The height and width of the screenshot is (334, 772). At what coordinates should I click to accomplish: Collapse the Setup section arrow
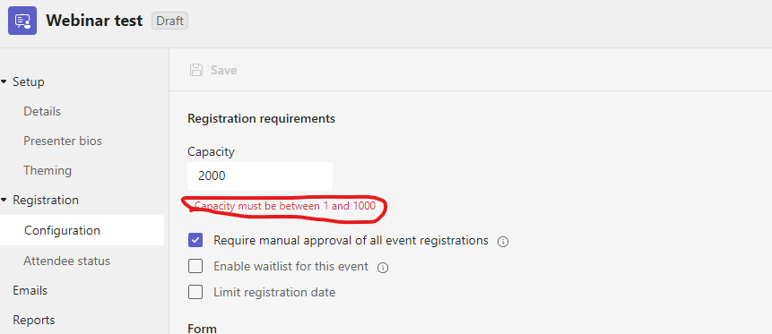(x=4, y=81)
